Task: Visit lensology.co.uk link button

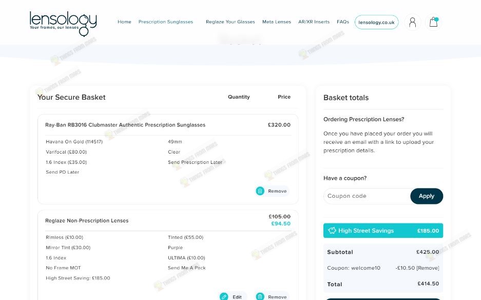Action: (376, 22)
